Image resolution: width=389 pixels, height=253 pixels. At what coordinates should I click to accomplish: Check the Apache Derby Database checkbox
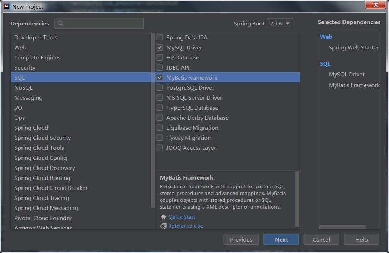coord(160,118)
